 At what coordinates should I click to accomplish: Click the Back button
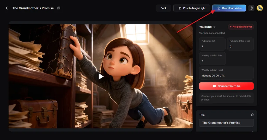163,8
